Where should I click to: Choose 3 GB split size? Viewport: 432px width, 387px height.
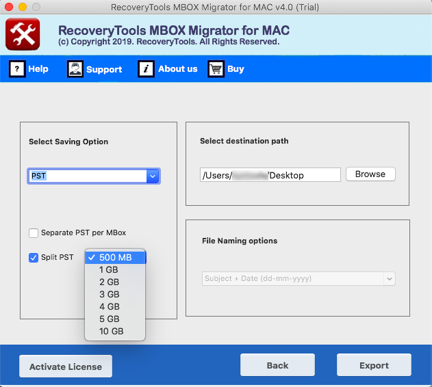click(x=115, y=295)
